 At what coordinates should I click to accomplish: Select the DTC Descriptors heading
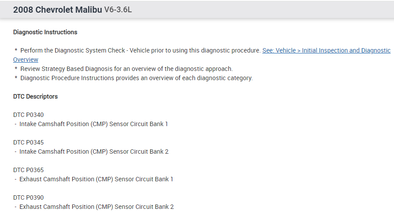click(35, 96)
